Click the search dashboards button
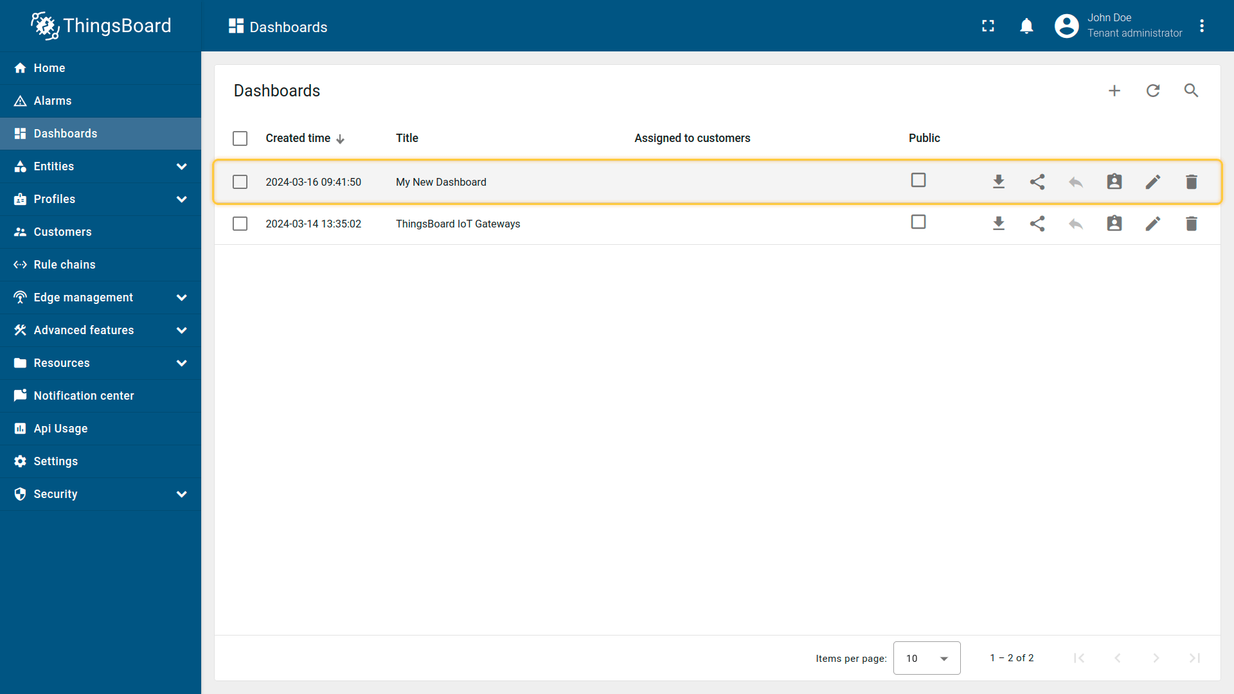Screen dimensions: 1234x694 pyautogui.click(x=1191, y=91)
